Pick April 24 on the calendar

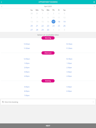tap(53, 26)
